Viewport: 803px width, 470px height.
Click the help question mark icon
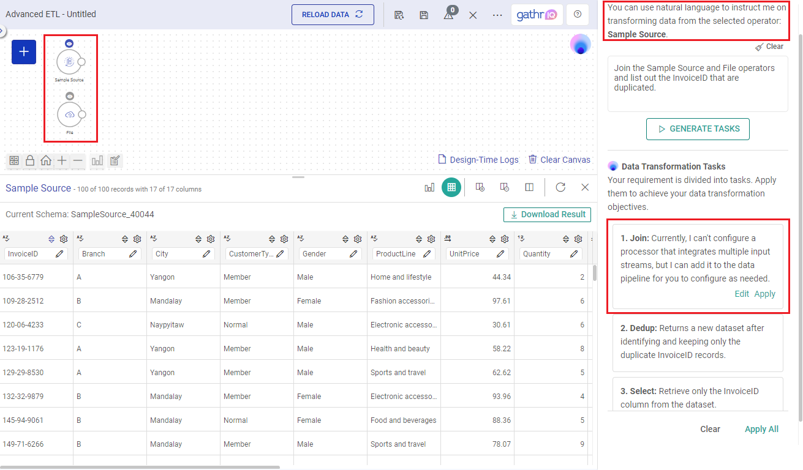tap(577, 15)
